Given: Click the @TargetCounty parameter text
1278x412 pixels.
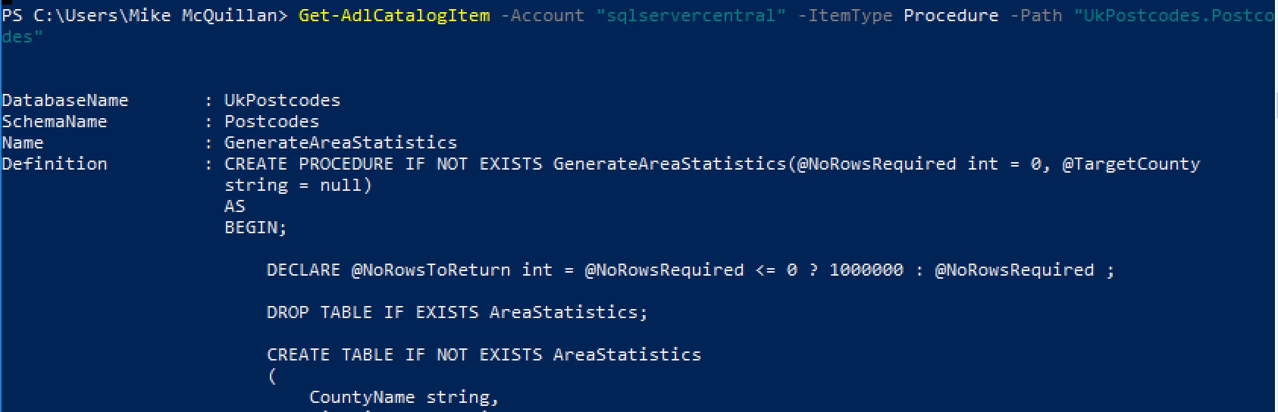Looking at the screenshot, I should (x=1130, y=164).
